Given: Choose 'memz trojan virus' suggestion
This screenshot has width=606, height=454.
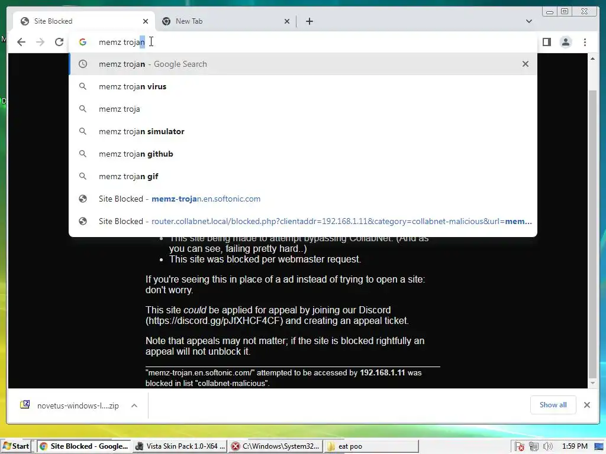Looking at the screenshot, I should (303, 86).
